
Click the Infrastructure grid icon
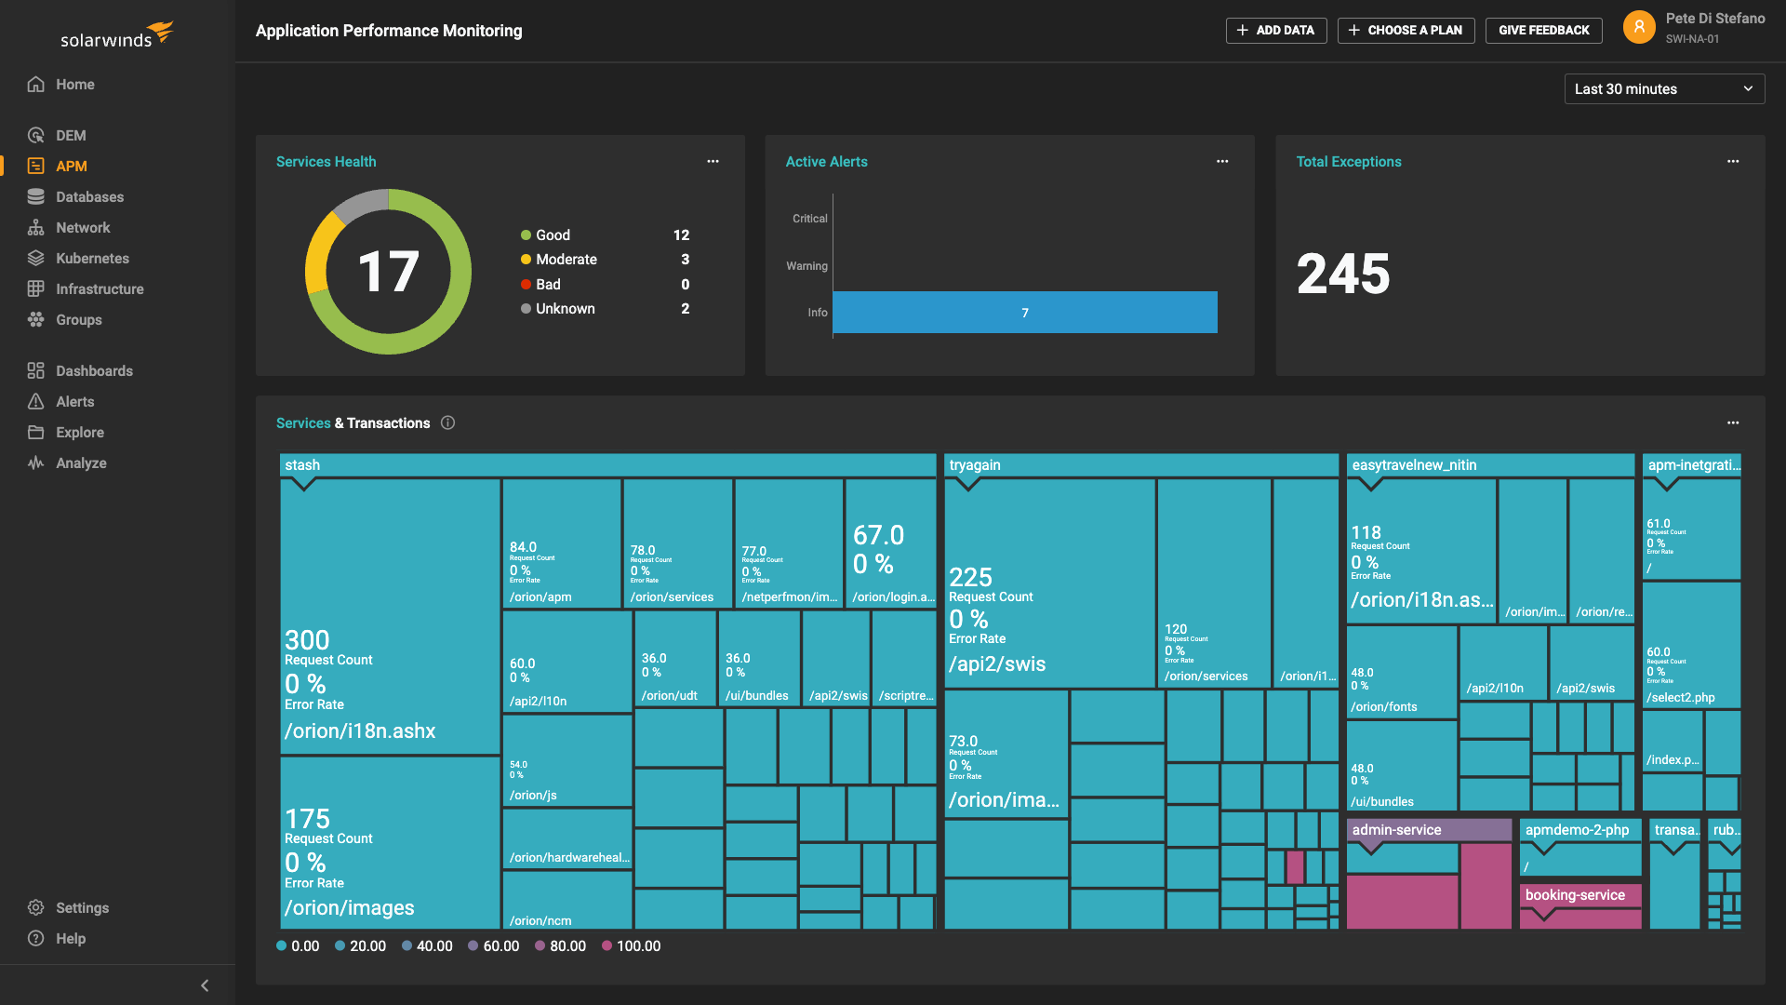(35, 288)
